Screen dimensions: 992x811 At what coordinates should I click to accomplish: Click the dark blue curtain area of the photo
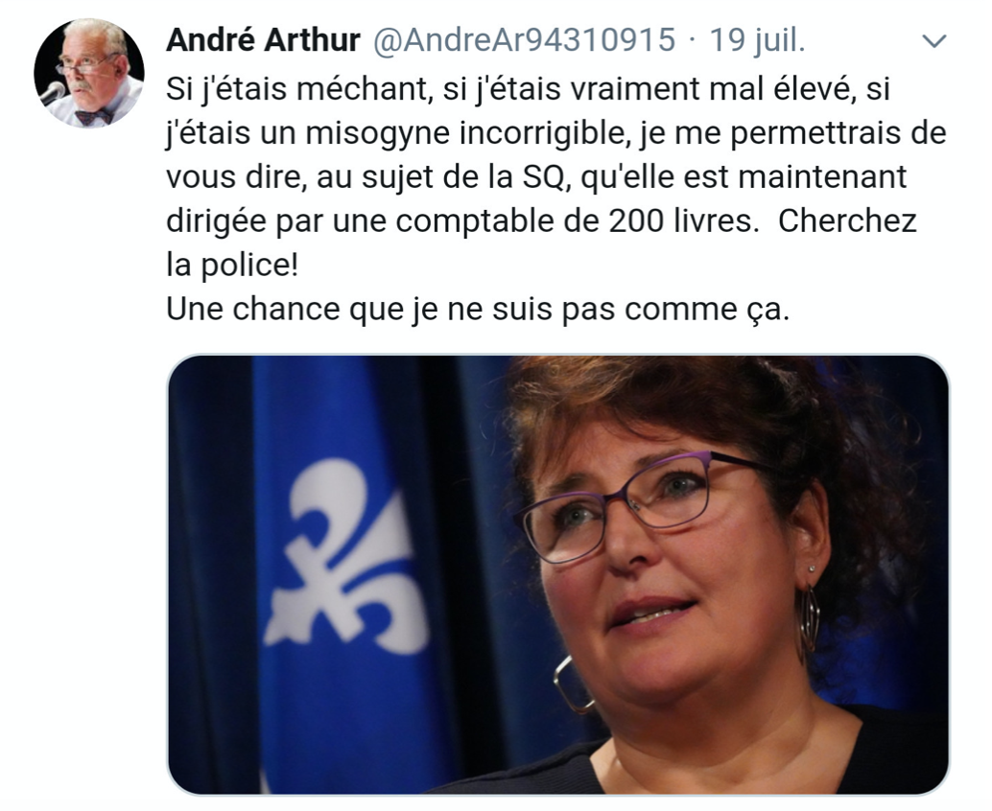coord(209,568)
